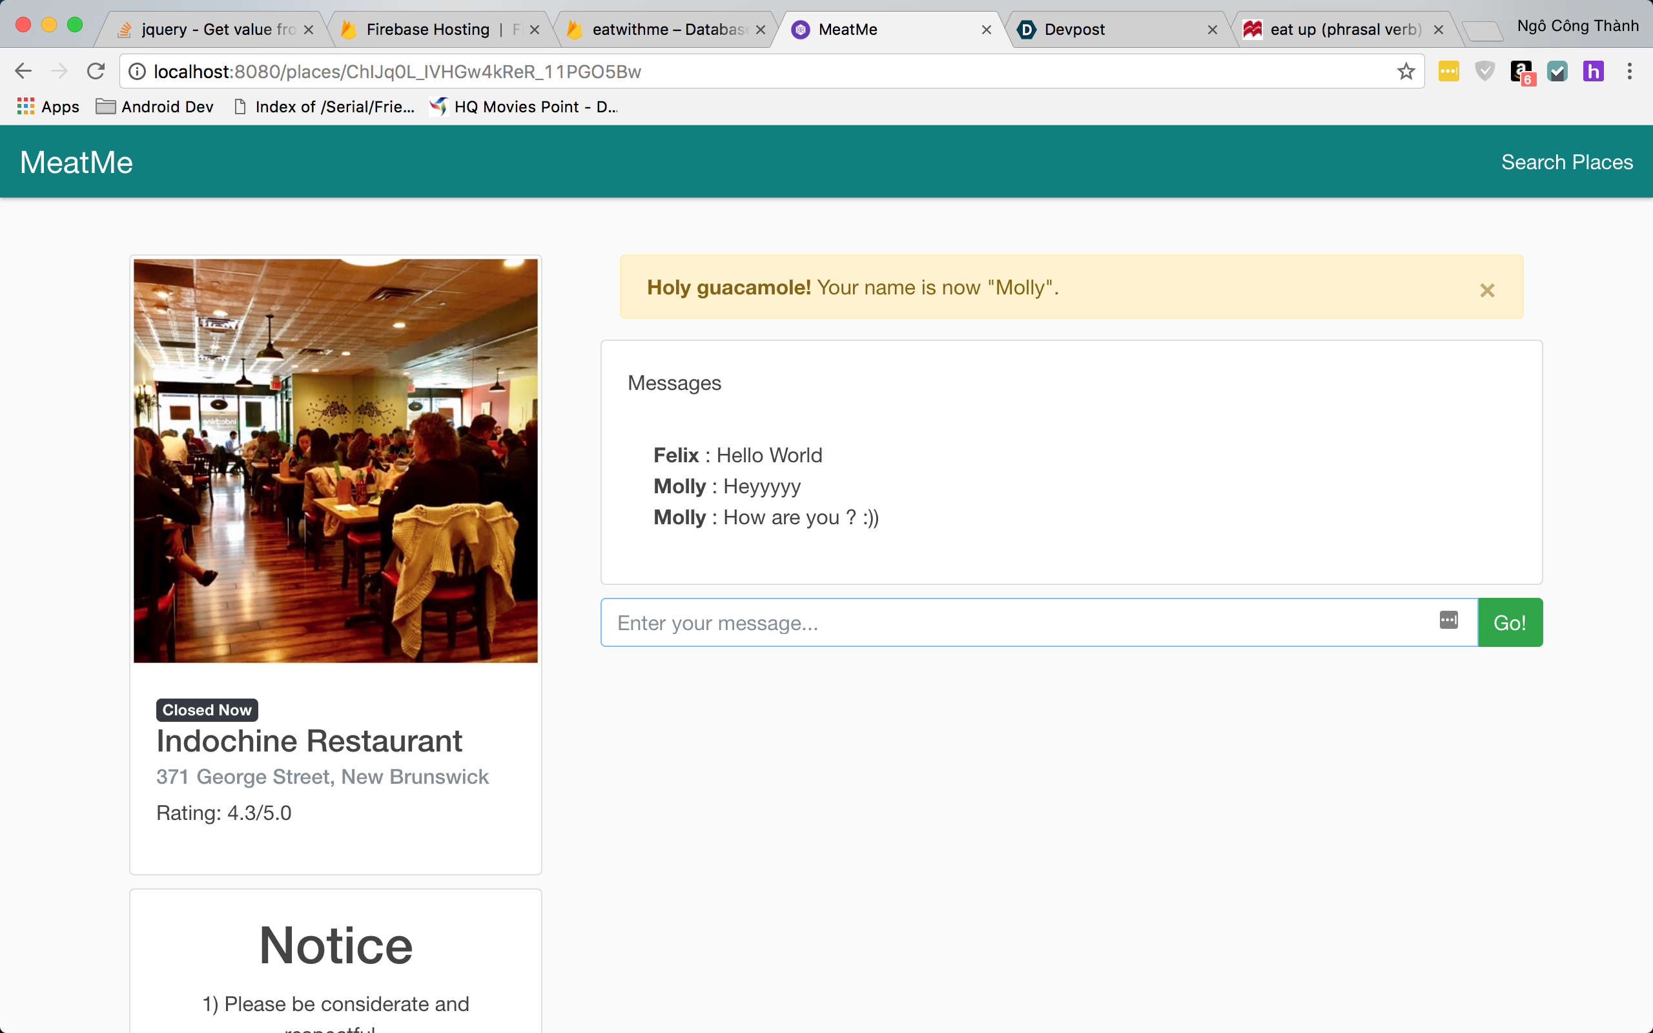The image size is (1653, 1033).
Task: Click the gray shield extension icon
Action: point(1484,71)
